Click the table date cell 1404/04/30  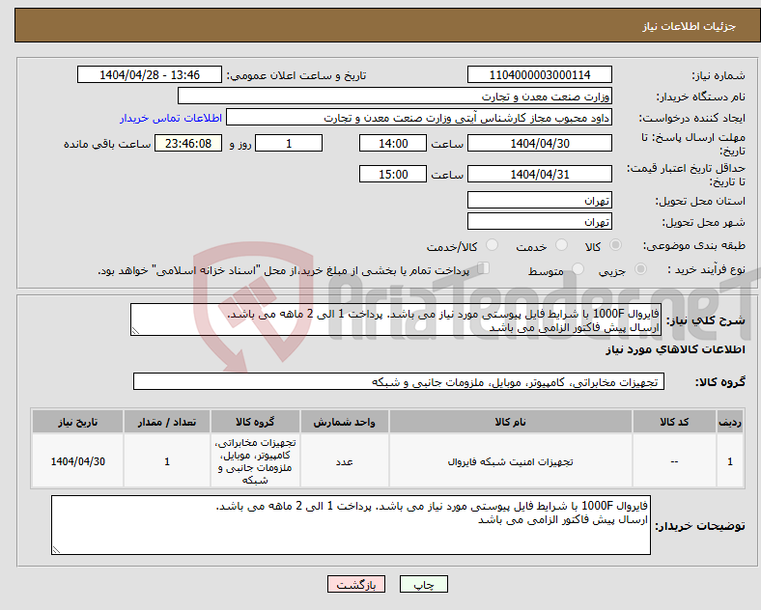tap(77, 461)
